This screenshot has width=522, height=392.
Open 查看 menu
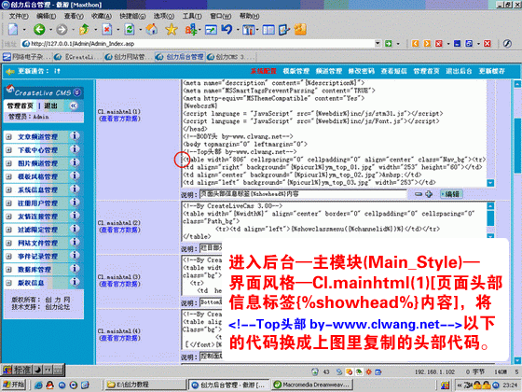click(x=74, y=16)
